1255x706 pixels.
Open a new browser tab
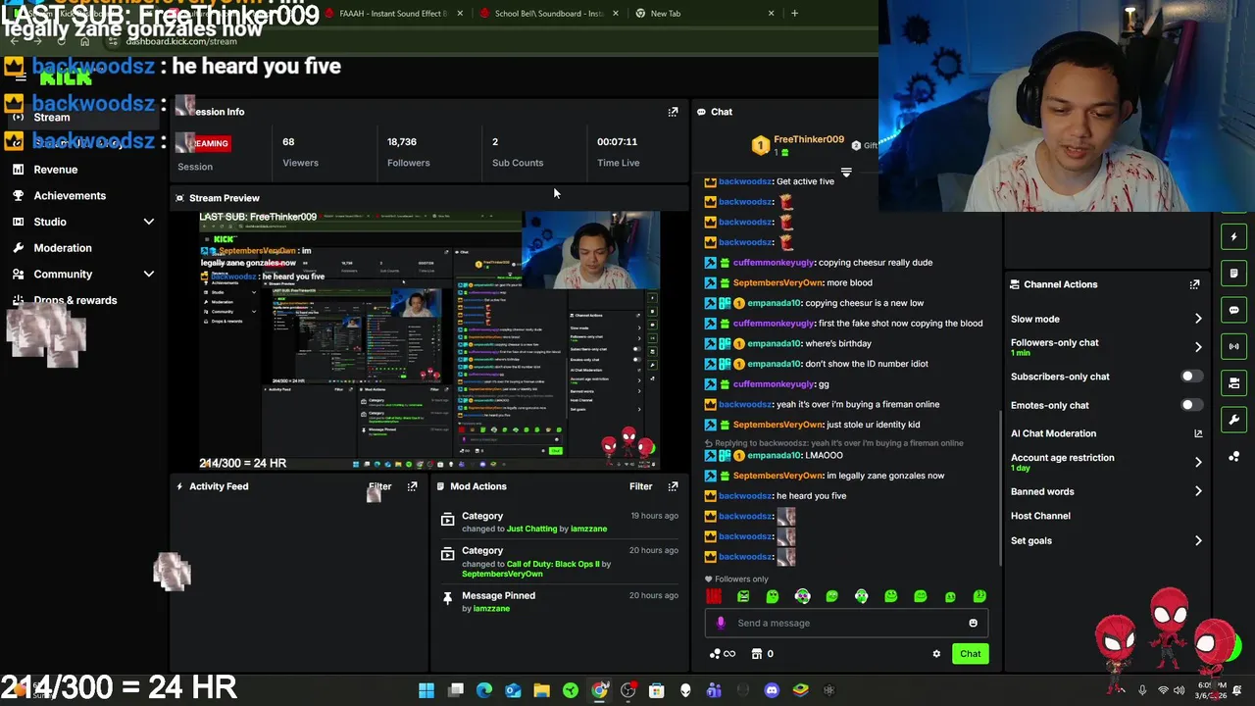[794, 14]
